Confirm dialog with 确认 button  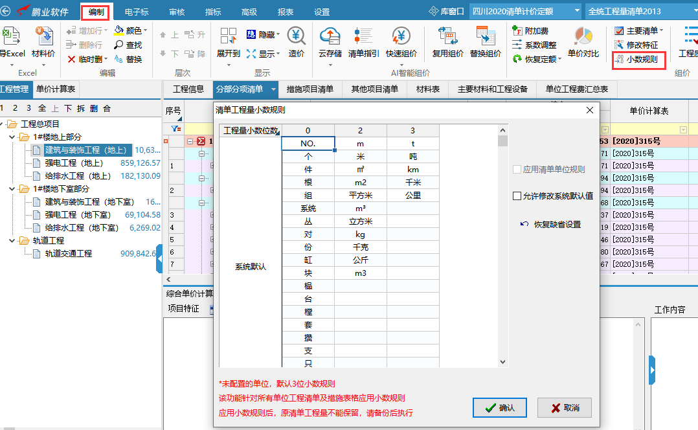tap(499, 409)
